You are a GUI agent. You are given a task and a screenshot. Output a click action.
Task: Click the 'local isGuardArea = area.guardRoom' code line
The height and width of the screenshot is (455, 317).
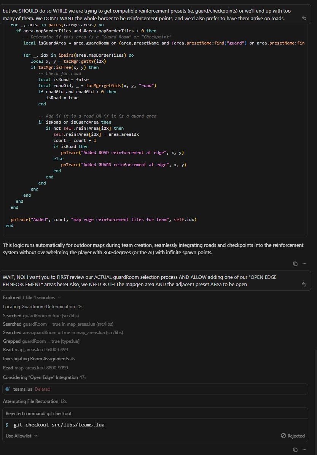click(164, 43)
